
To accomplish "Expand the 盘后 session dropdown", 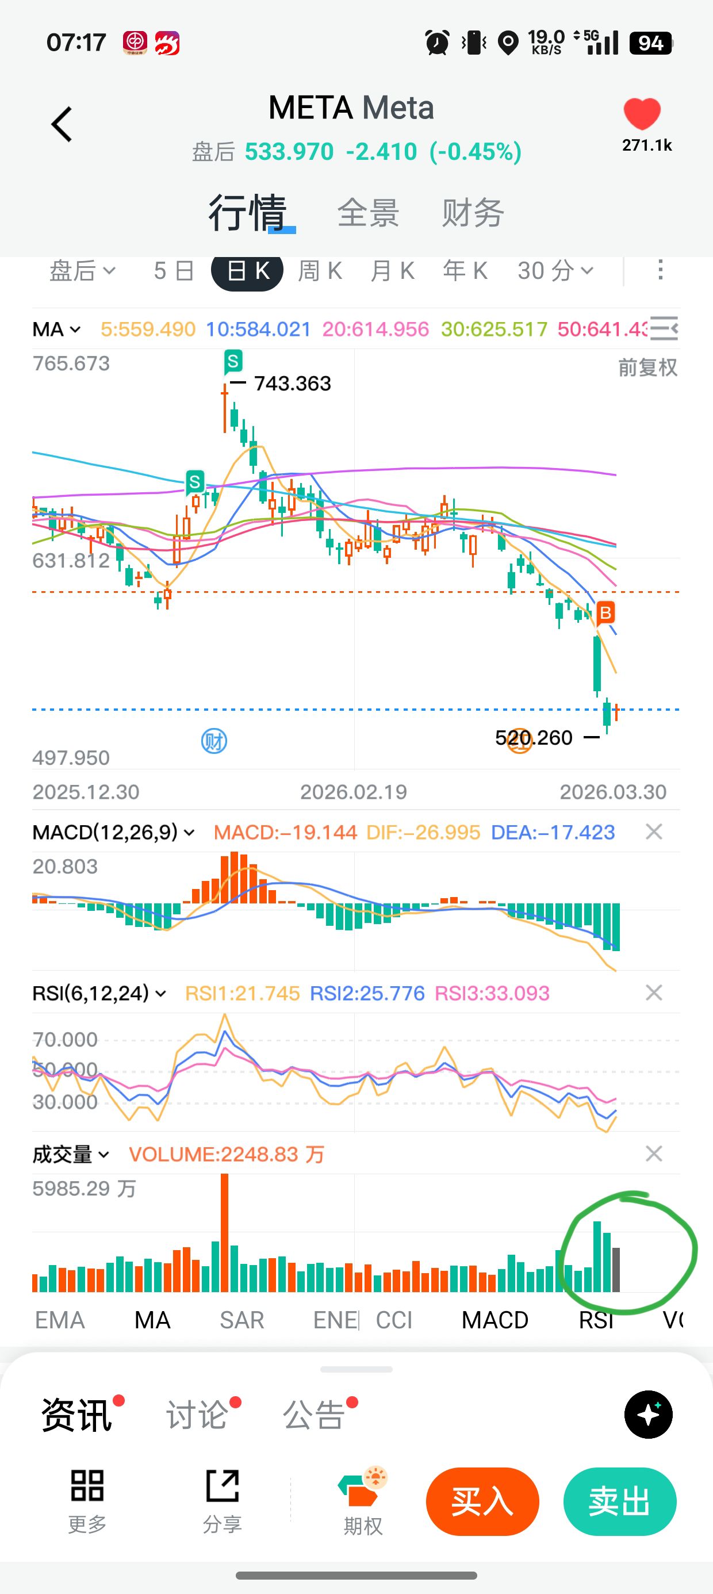I will pos(82,271).
